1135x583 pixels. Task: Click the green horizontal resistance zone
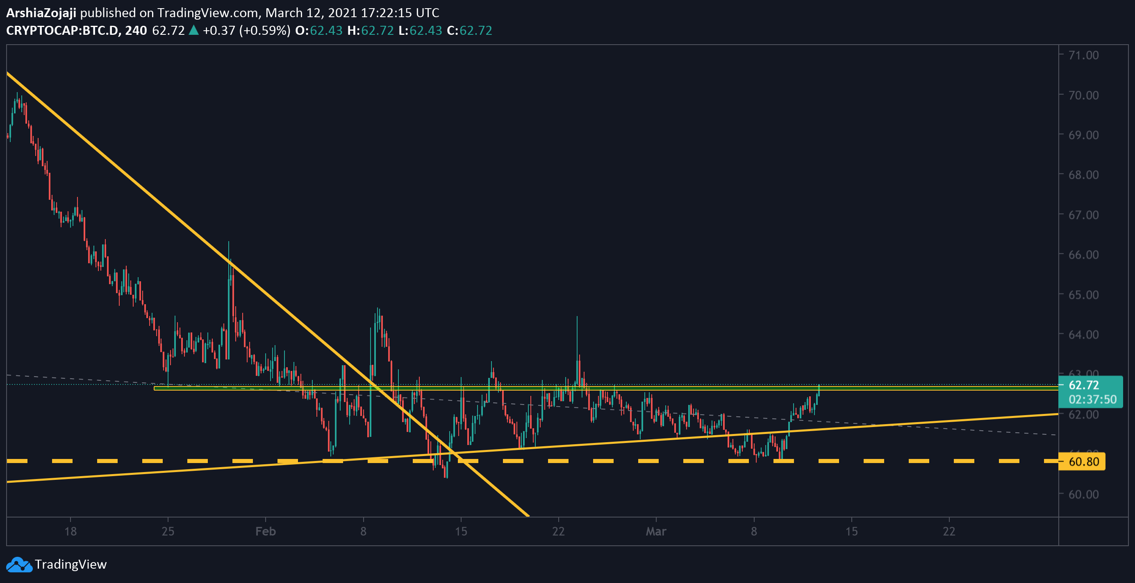(606, 388)
